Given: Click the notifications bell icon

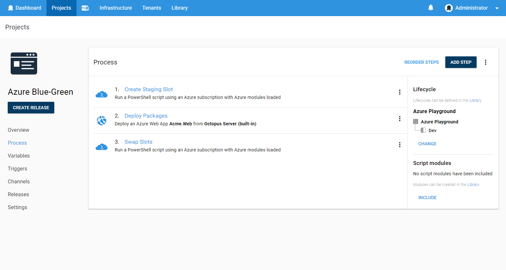Looking at the screenshot, I should point(430,8).
